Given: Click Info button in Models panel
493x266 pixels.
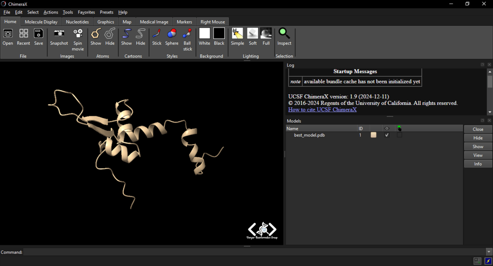Looking at the screenshot, I should [478, 164].
